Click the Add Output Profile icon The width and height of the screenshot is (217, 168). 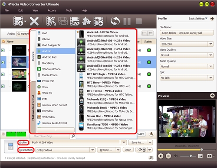point(99,21)
